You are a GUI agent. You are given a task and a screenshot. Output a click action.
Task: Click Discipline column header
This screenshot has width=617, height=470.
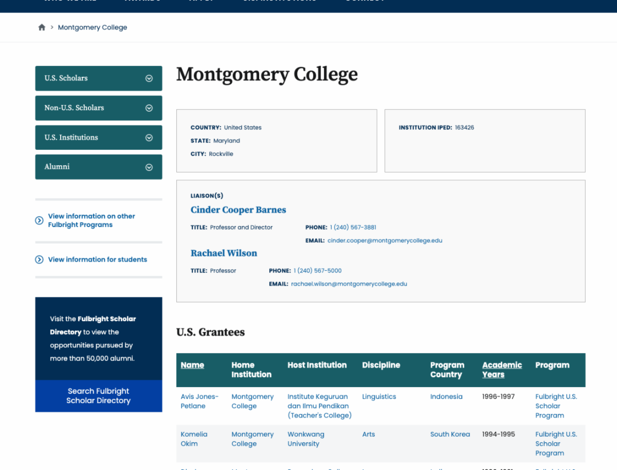381,365
